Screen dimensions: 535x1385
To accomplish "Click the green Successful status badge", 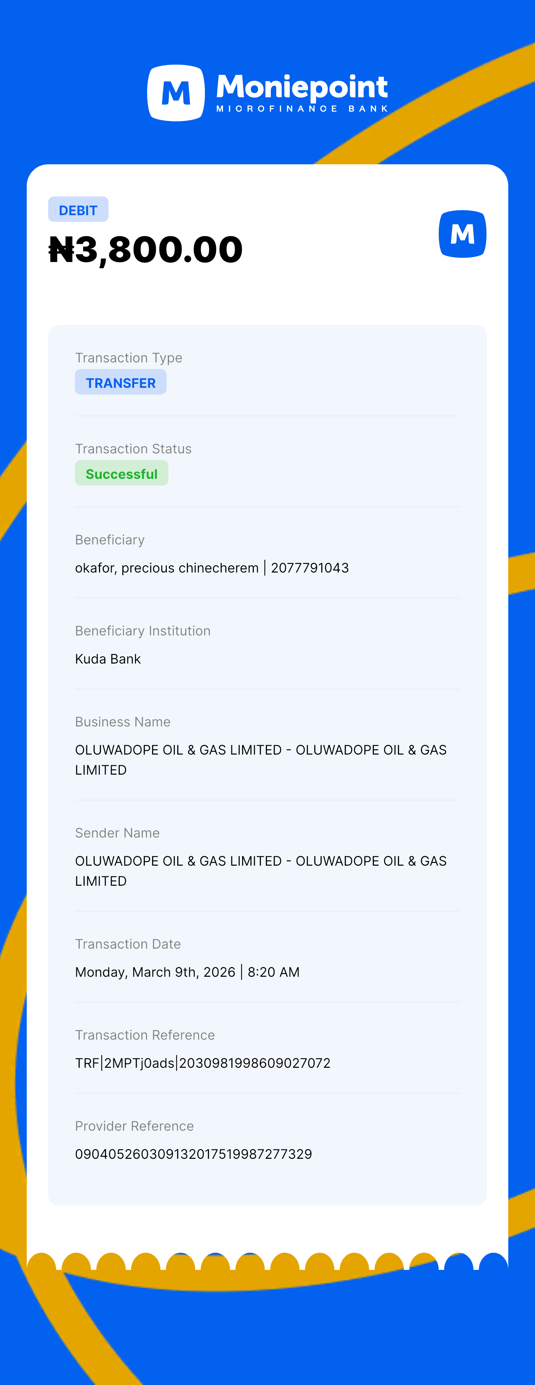I will click(121, 473).
